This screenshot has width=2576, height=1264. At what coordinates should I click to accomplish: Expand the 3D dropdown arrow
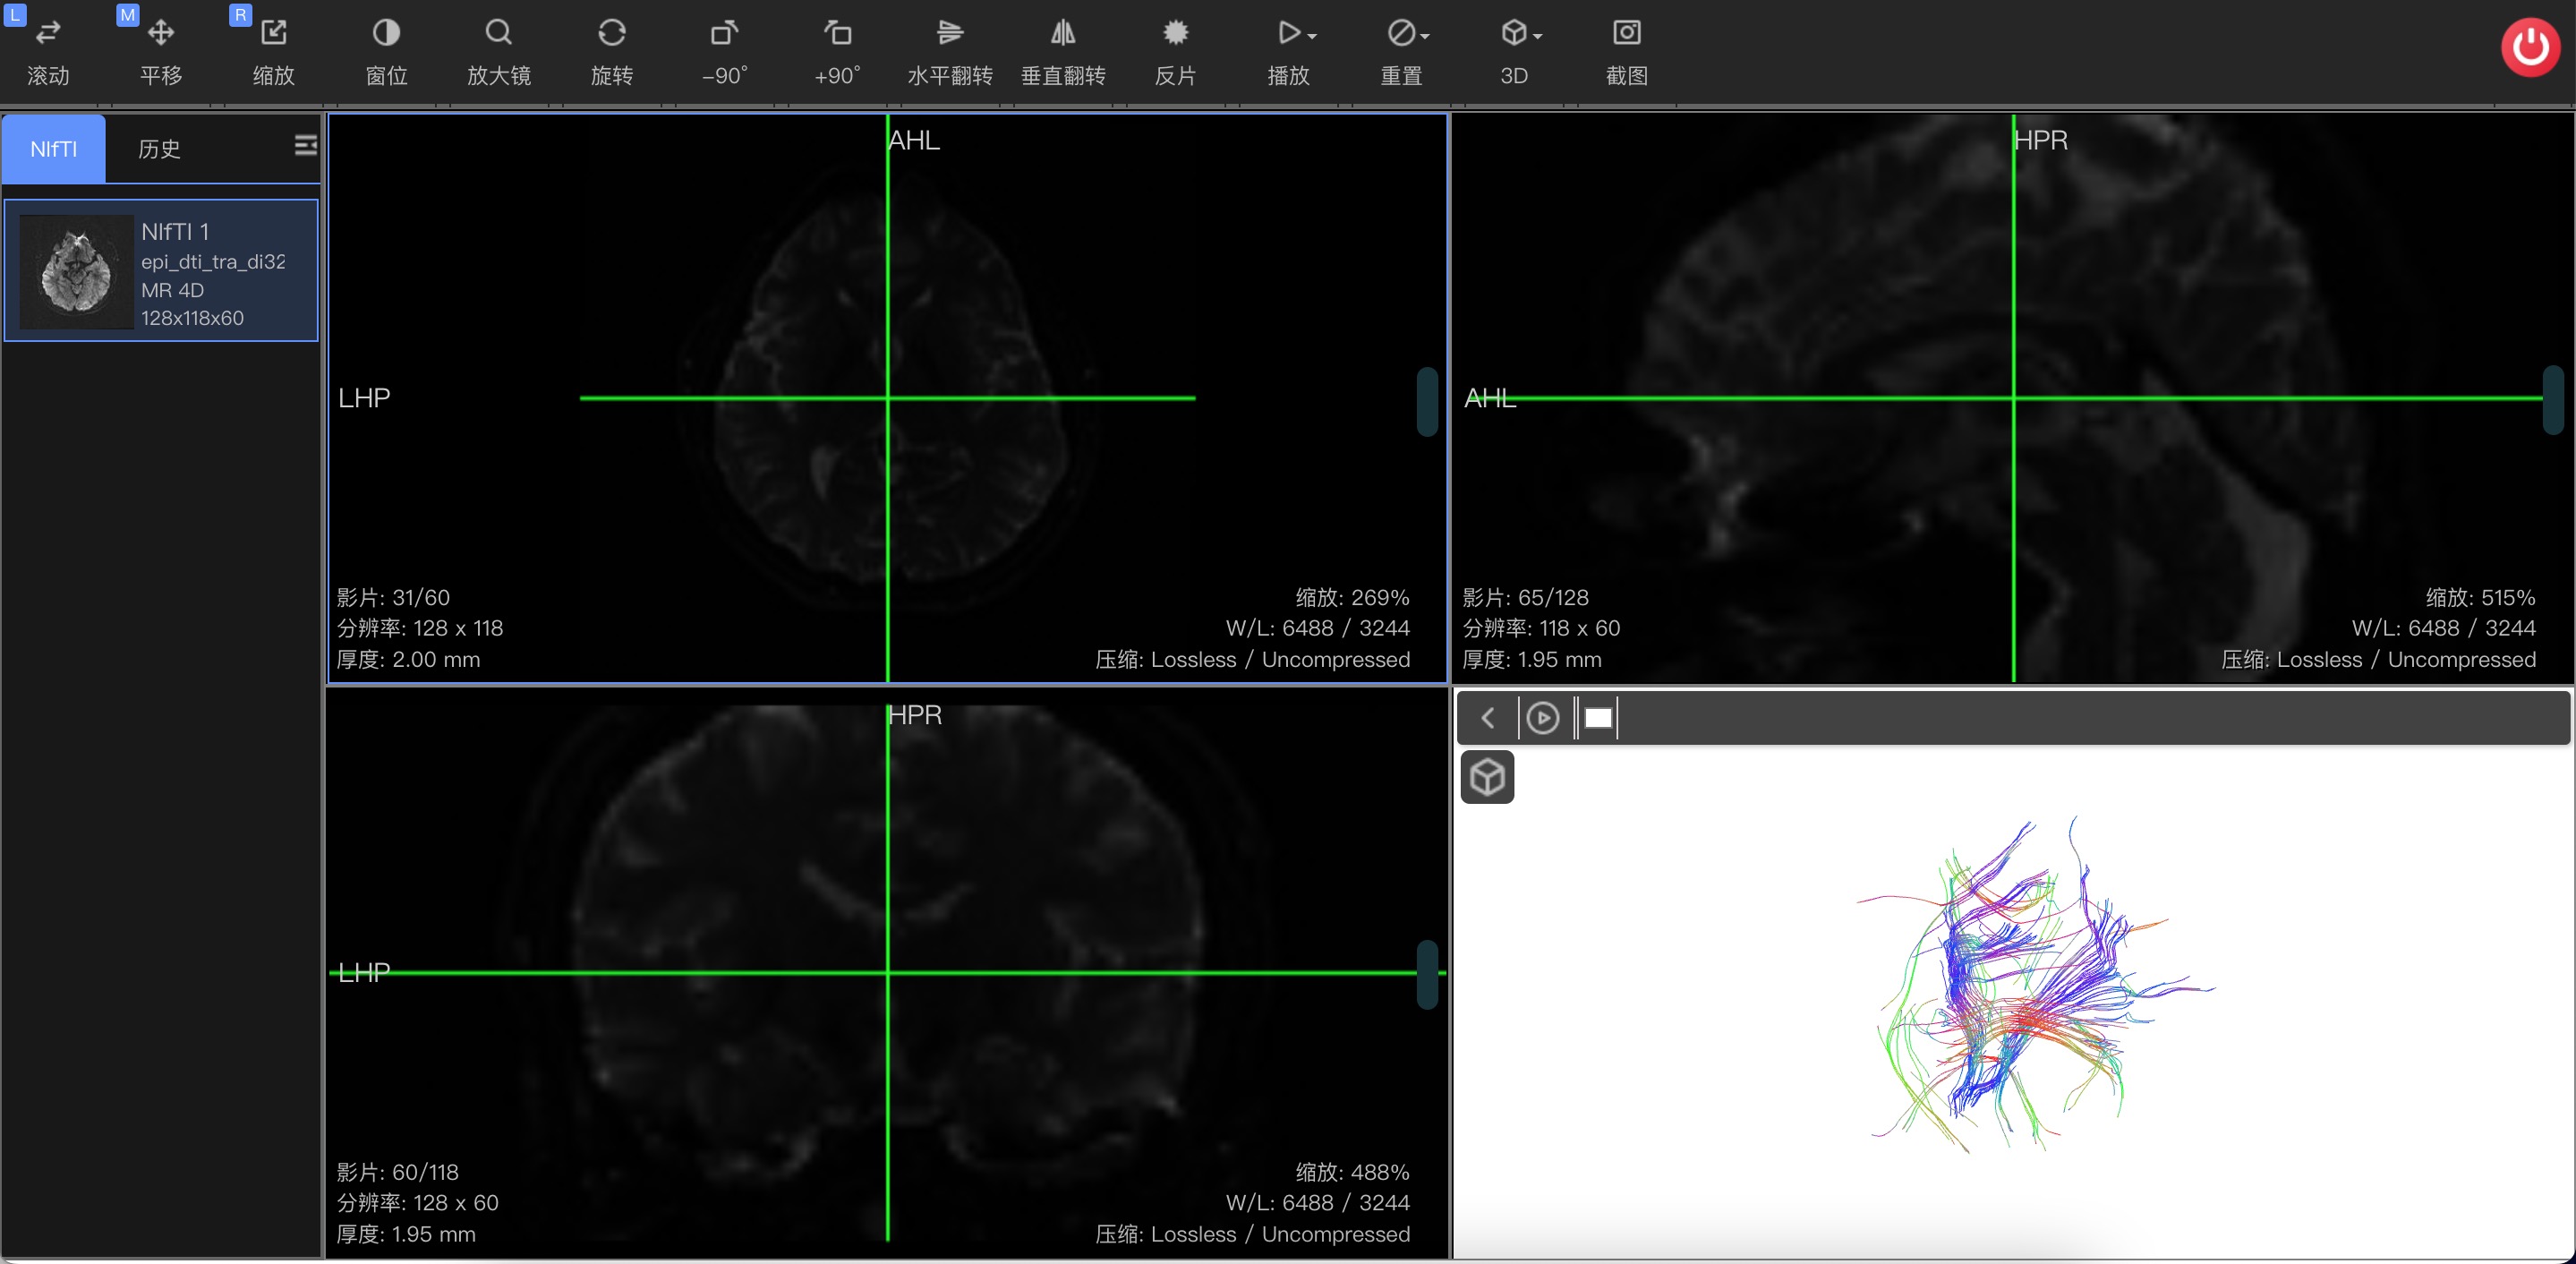pyautogui.click(x=1538, y=36)
